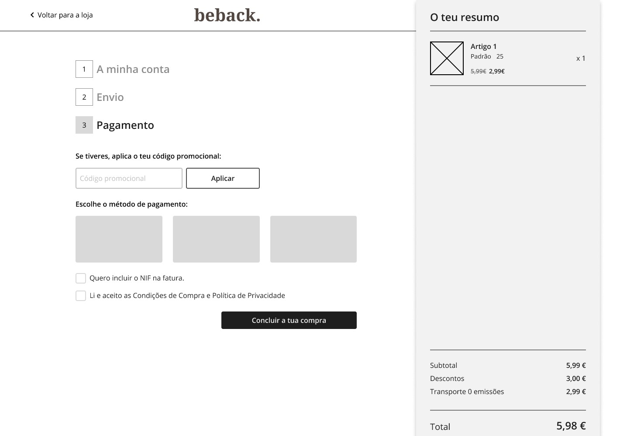Click Concluir a tua compra button
This screenshot has height=436, width=627.
pyautogui.click(x=289, y=320)
